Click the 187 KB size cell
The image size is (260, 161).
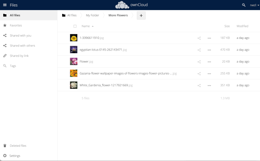pyautogui.click(x=225, y=38)
